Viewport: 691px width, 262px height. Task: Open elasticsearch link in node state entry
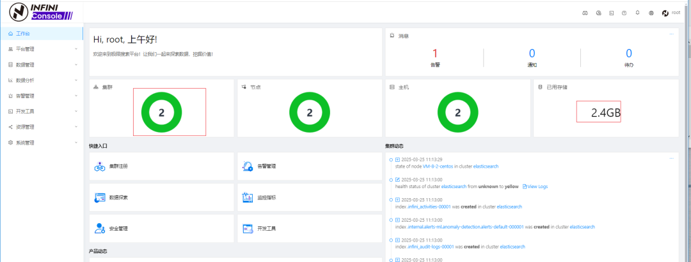[x=486, y=166]
